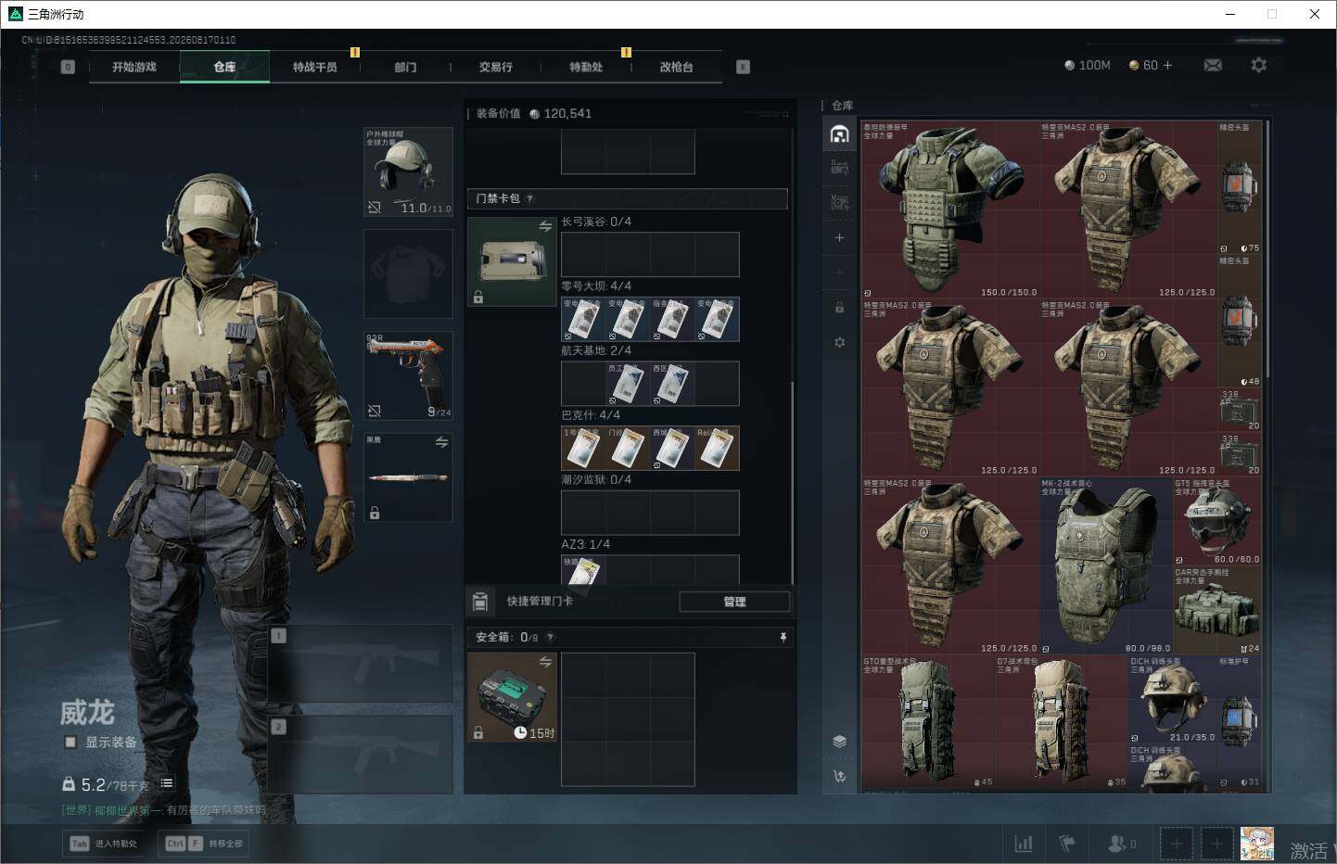Click the third stash tab icon in the 仓库 sidebar
The height and width of the screenshot is (864, 1337).
839,201
